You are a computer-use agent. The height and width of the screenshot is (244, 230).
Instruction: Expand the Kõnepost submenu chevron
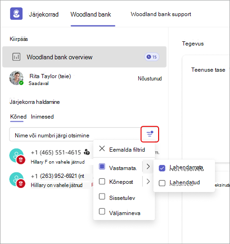pyautogui.click(x=148, y=182)
